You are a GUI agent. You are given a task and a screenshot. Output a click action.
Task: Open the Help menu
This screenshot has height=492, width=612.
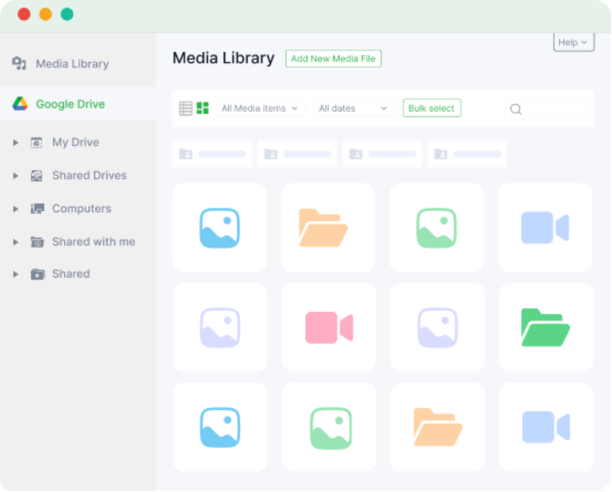(x=573, y=42)
